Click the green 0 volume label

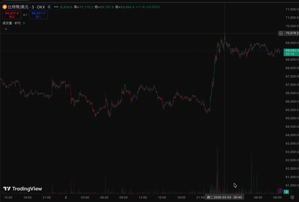[x=287, y=192]
